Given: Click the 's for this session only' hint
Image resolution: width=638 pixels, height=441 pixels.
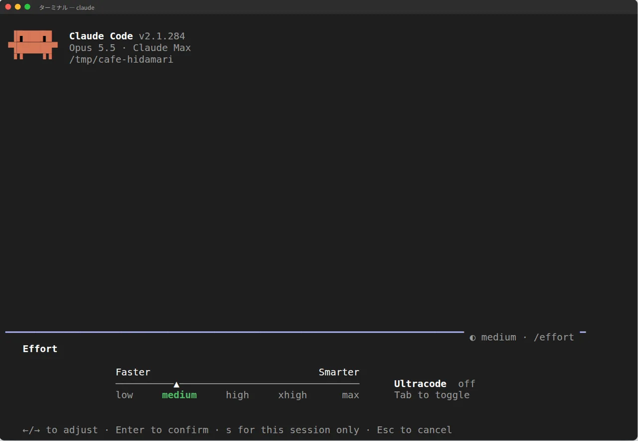Looking at the screenshot, I should point(293,430).
